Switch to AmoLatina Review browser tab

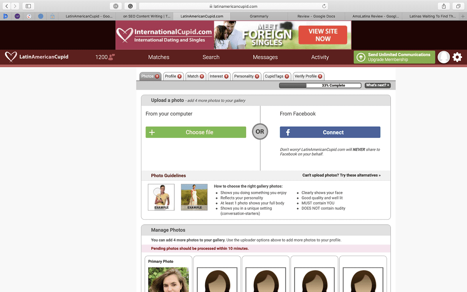click(373, 16)
